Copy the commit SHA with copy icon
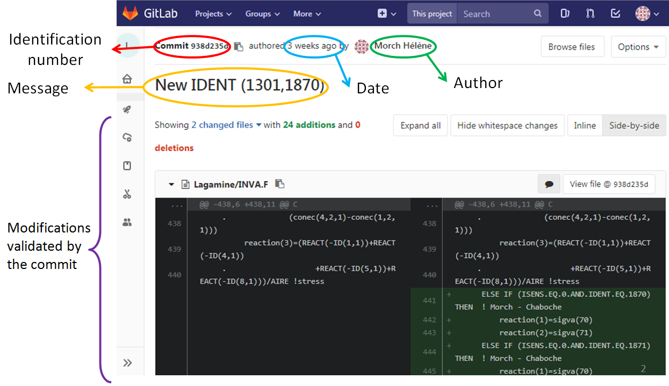 (x=239, y=47)
